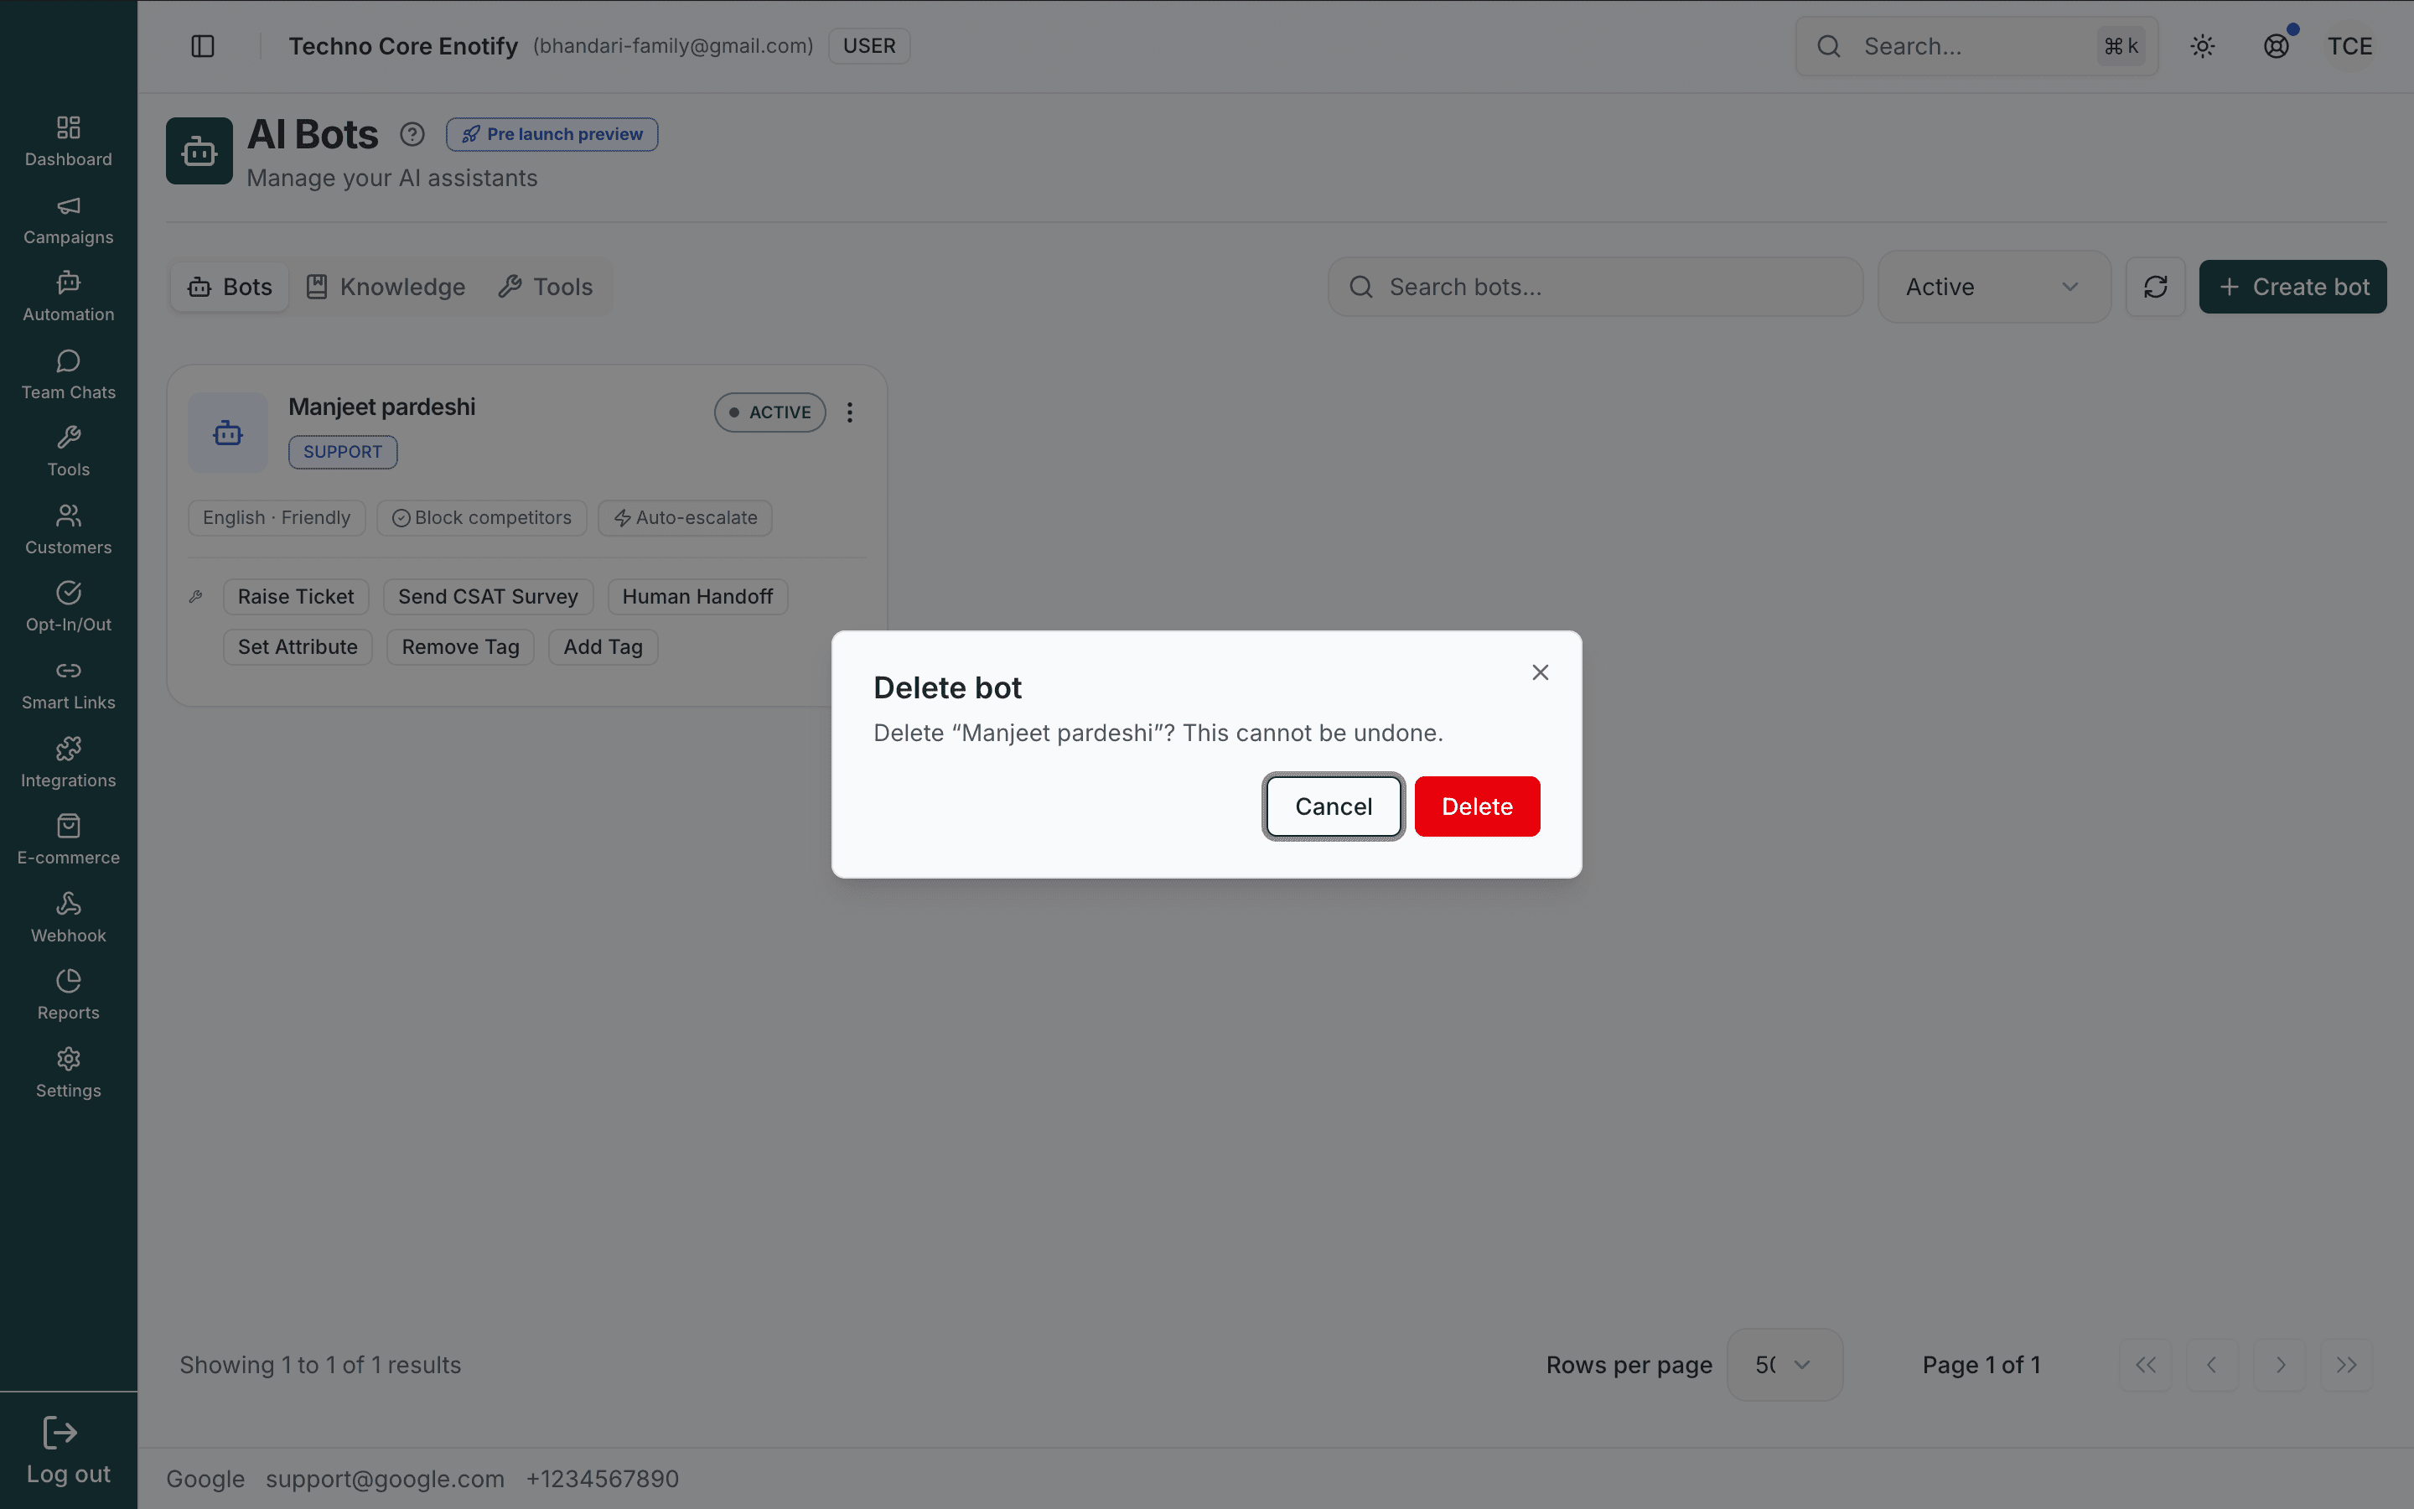This screenshot has height=1509, width=2414.
Task: Switch to the Bots tab
Action: click(230, 288)
